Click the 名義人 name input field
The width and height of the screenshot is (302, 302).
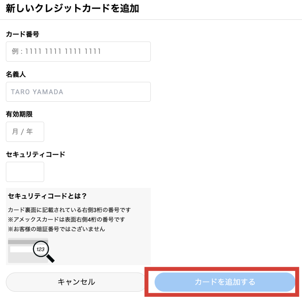click(78, 92)
